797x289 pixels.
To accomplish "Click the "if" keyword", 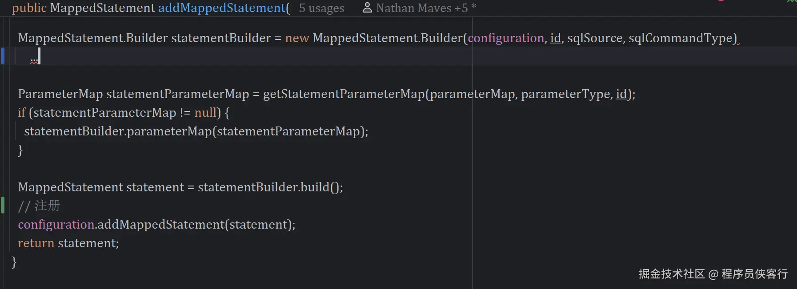I will [x=22, y=113].
